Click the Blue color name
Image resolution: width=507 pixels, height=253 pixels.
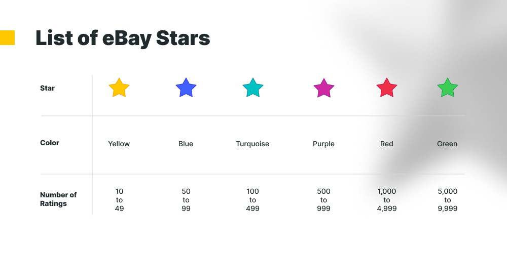pos(186,144)
